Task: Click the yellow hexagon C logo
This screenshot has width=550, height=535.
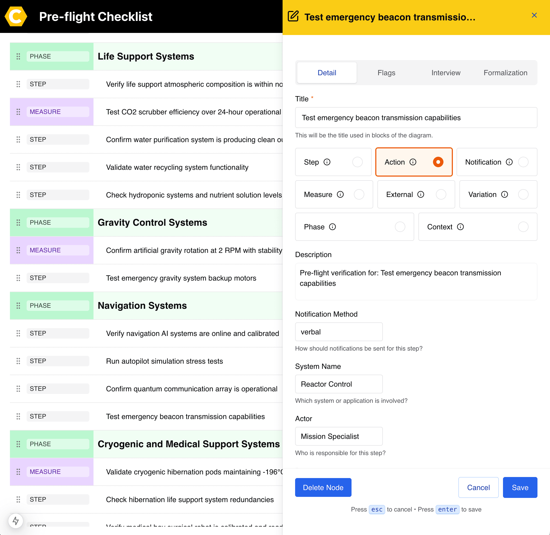Action: [16, 16]
